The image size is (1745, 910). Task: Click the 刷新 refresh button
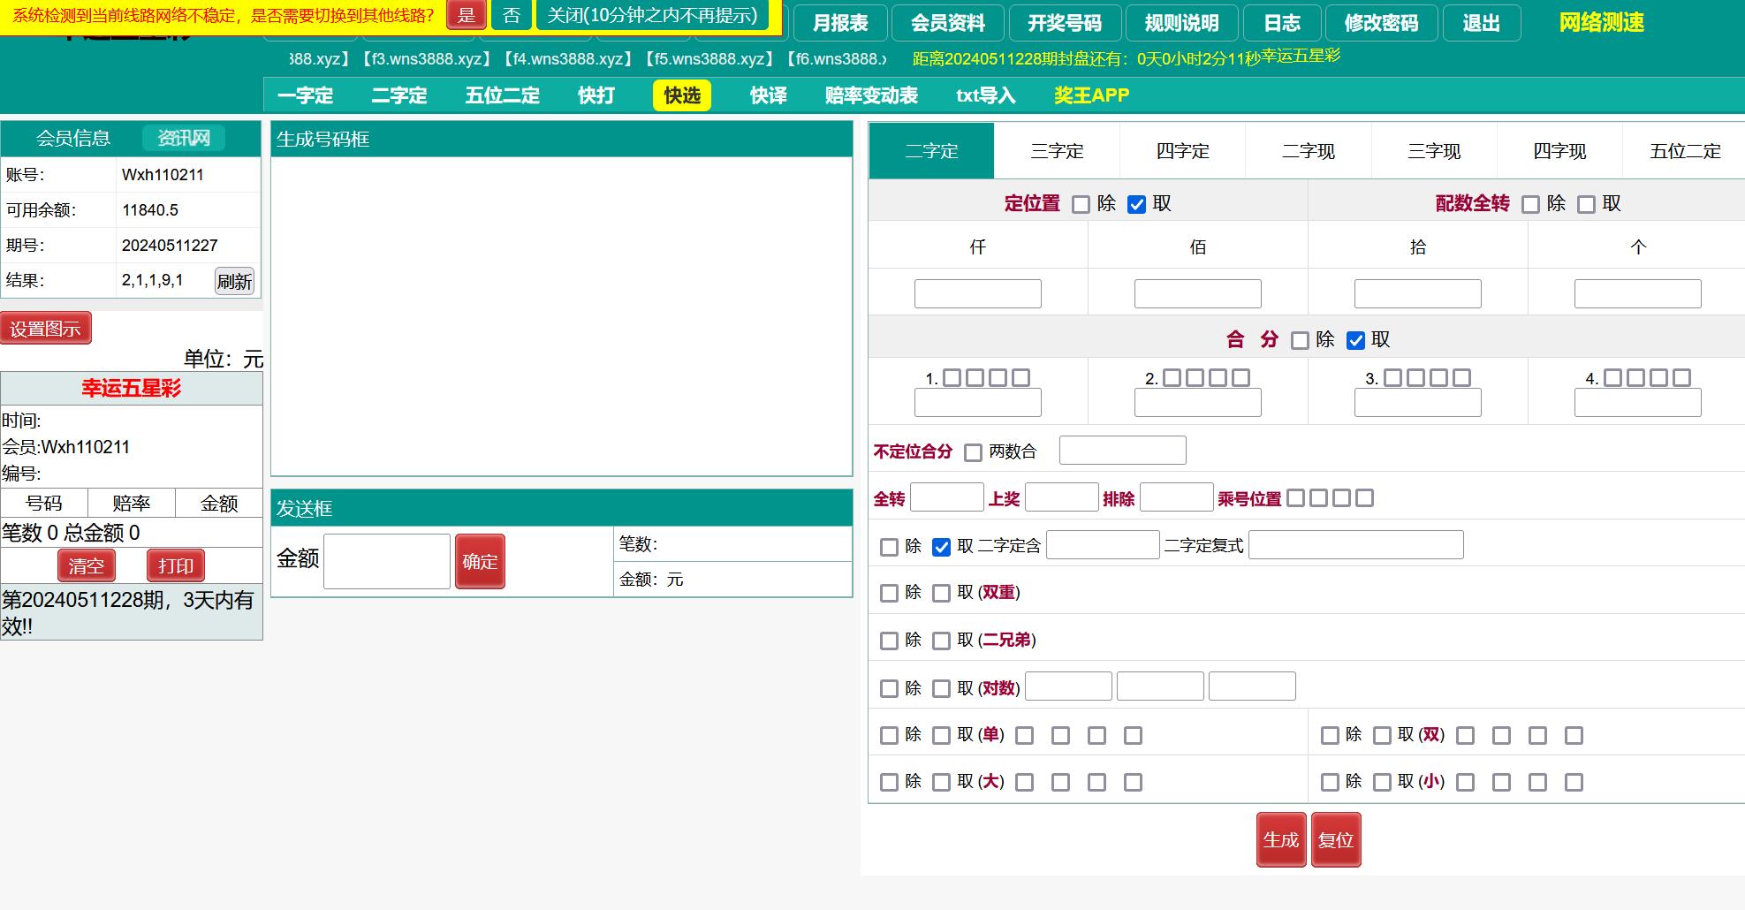coord(234,281)
